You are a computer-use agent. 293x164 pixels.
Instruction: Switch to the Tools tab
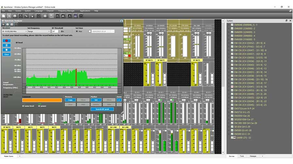click(x=242, y=156)
